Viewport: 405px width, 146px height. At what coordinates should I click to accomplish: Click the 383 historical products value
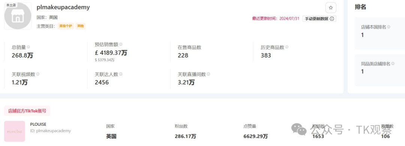tap(266, 55)
